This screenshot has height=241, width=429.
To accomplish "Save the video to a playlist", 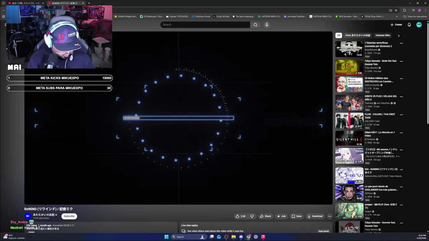I will [296, 216].
